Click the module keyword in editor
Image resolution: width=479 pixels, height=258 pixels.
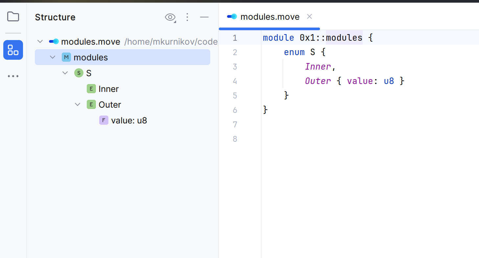[x=279, y=38]
